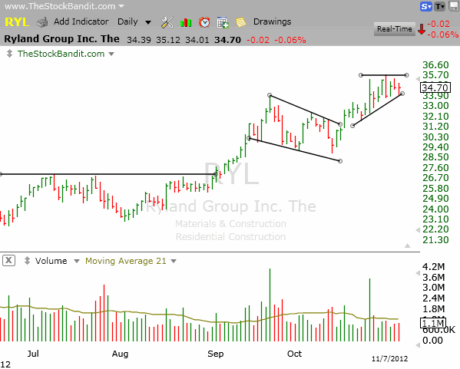This screenshot has width=460, height=369.
Task: Open the Volume indicator dropdown
Action: click(x=77, y=261)
